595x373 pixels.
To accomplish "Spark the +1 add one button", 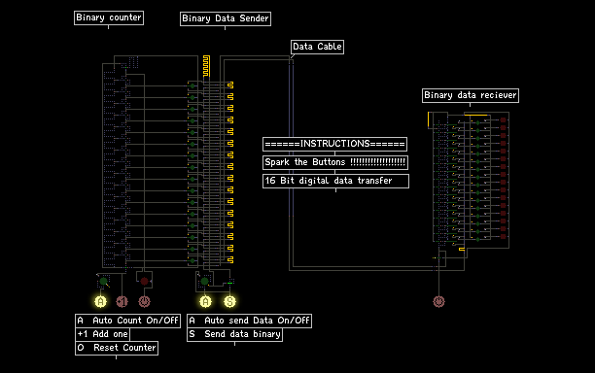I will tap(122, 301).
